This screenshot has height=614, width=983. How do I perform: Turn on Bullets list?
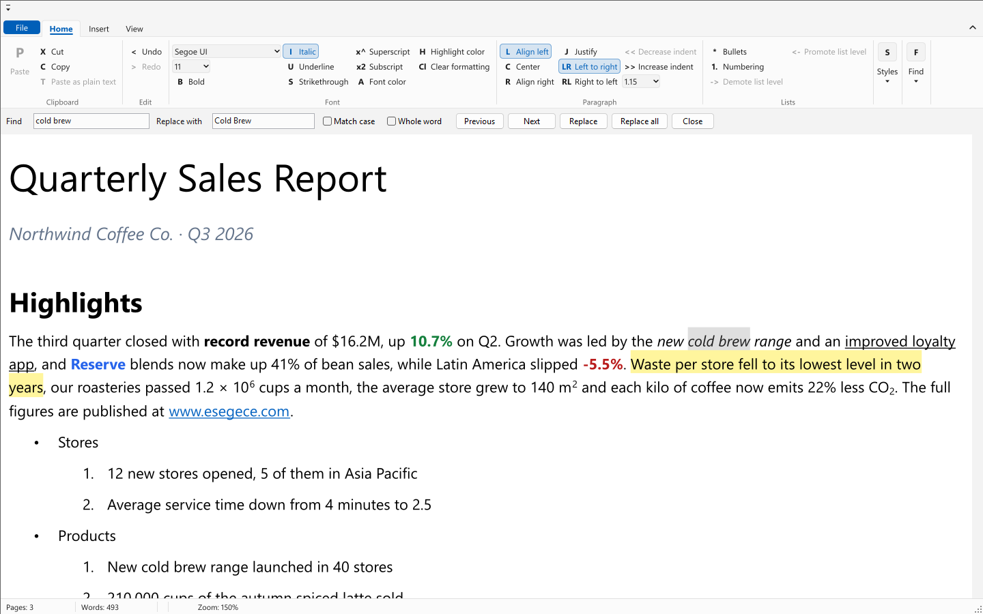coord(729,52)
